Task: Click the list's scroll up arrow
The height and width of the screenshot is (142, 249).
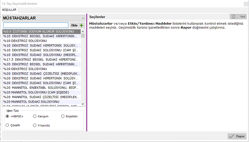Action: (83, 31)
